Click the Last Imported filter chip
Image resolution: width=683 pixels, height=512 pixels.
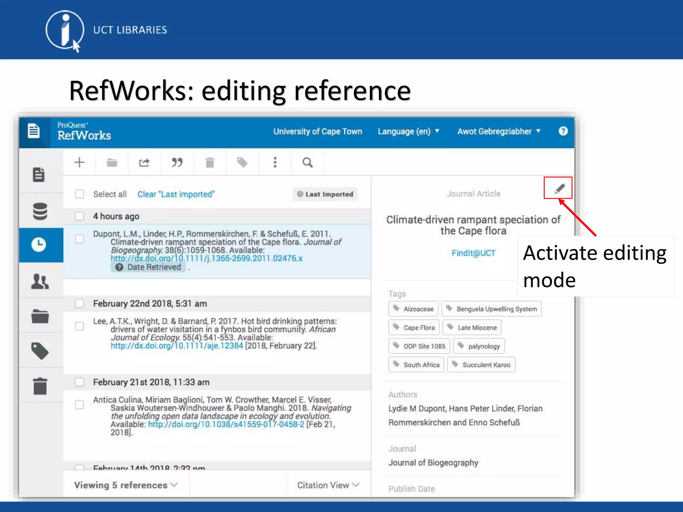pyautogui.click(x=325, y=194)
